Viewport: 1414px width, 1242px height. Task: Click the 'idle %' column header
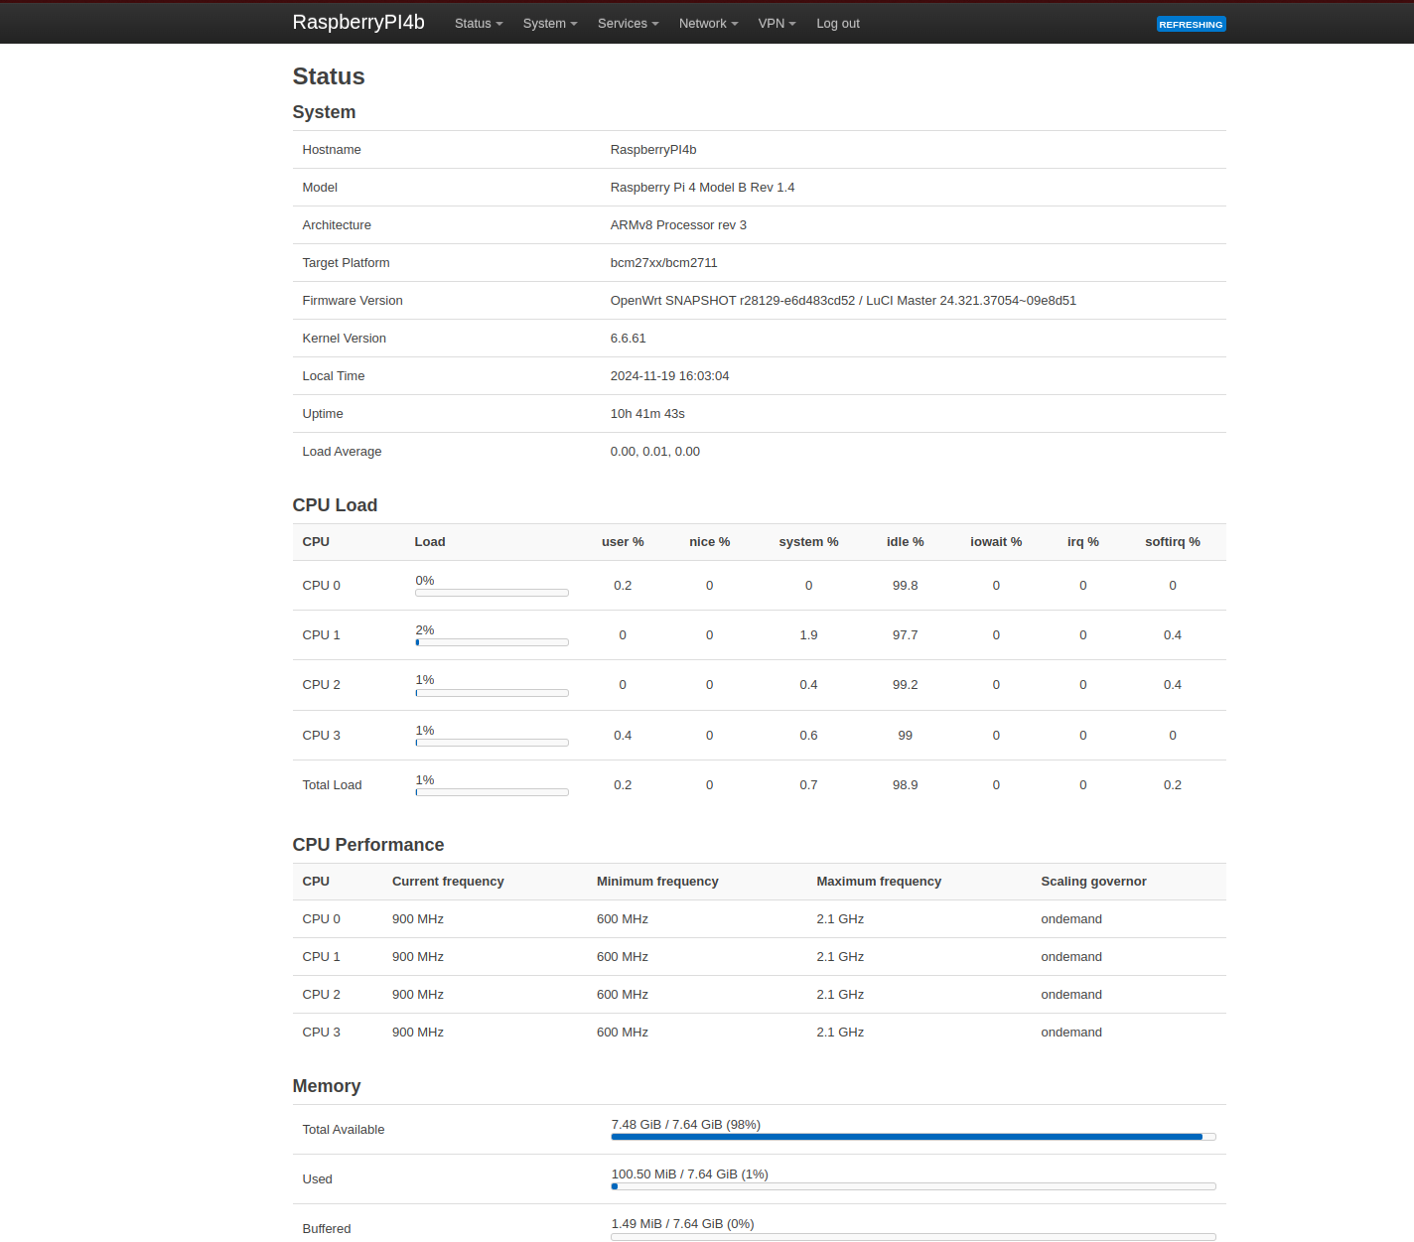click(x=906, y=542)
